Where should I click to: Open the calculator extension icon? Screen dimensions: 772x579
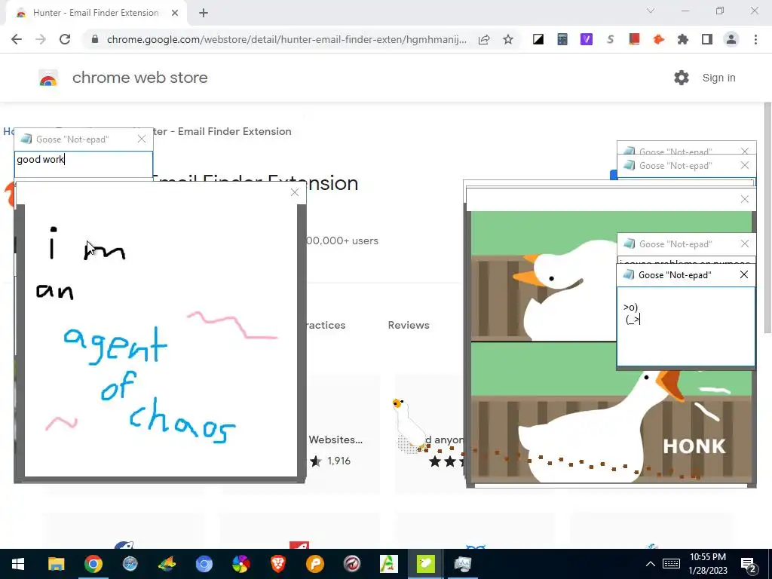coord(562,39)
